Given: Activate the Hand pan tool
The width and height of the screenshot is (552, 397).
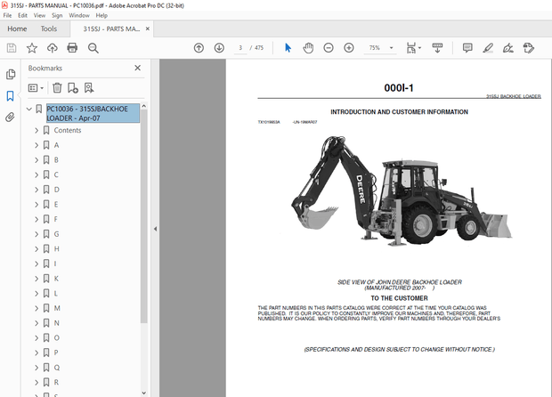Looking at the screenshot, I should [308, 48].
